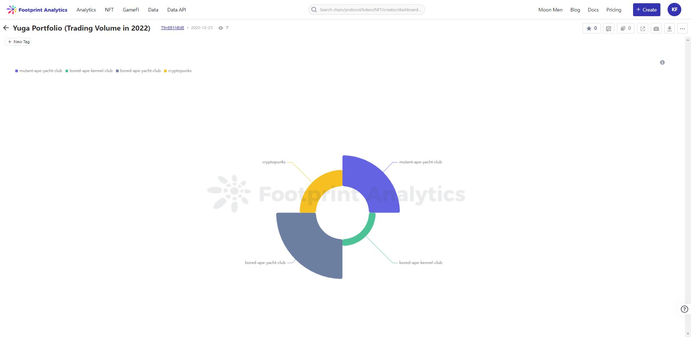This screenshot has width=691, height=337.
Task: Expand the Analytics navigation menu
Action: pyautogui.click(x=86, y=10)
